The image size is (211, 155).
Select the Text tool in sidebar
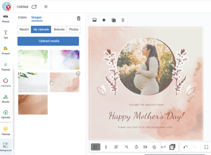pos(6,34)
